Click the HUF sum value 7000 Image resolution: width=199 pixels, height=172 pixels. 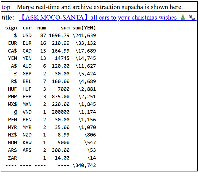(x=63, y=89)
